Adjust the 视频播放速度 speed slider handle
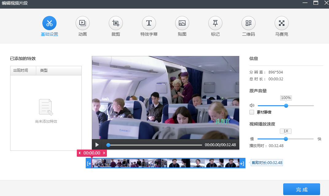 click(x=286, y=139)
